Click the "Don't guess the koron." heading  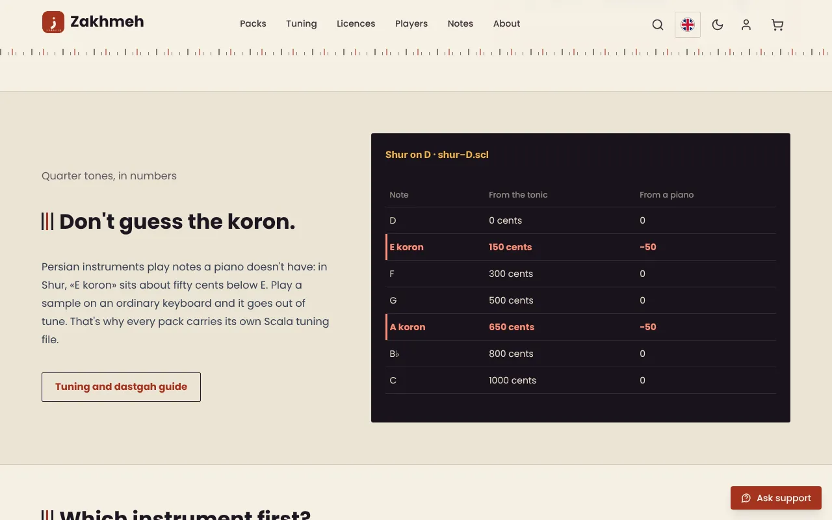(177, 222)
